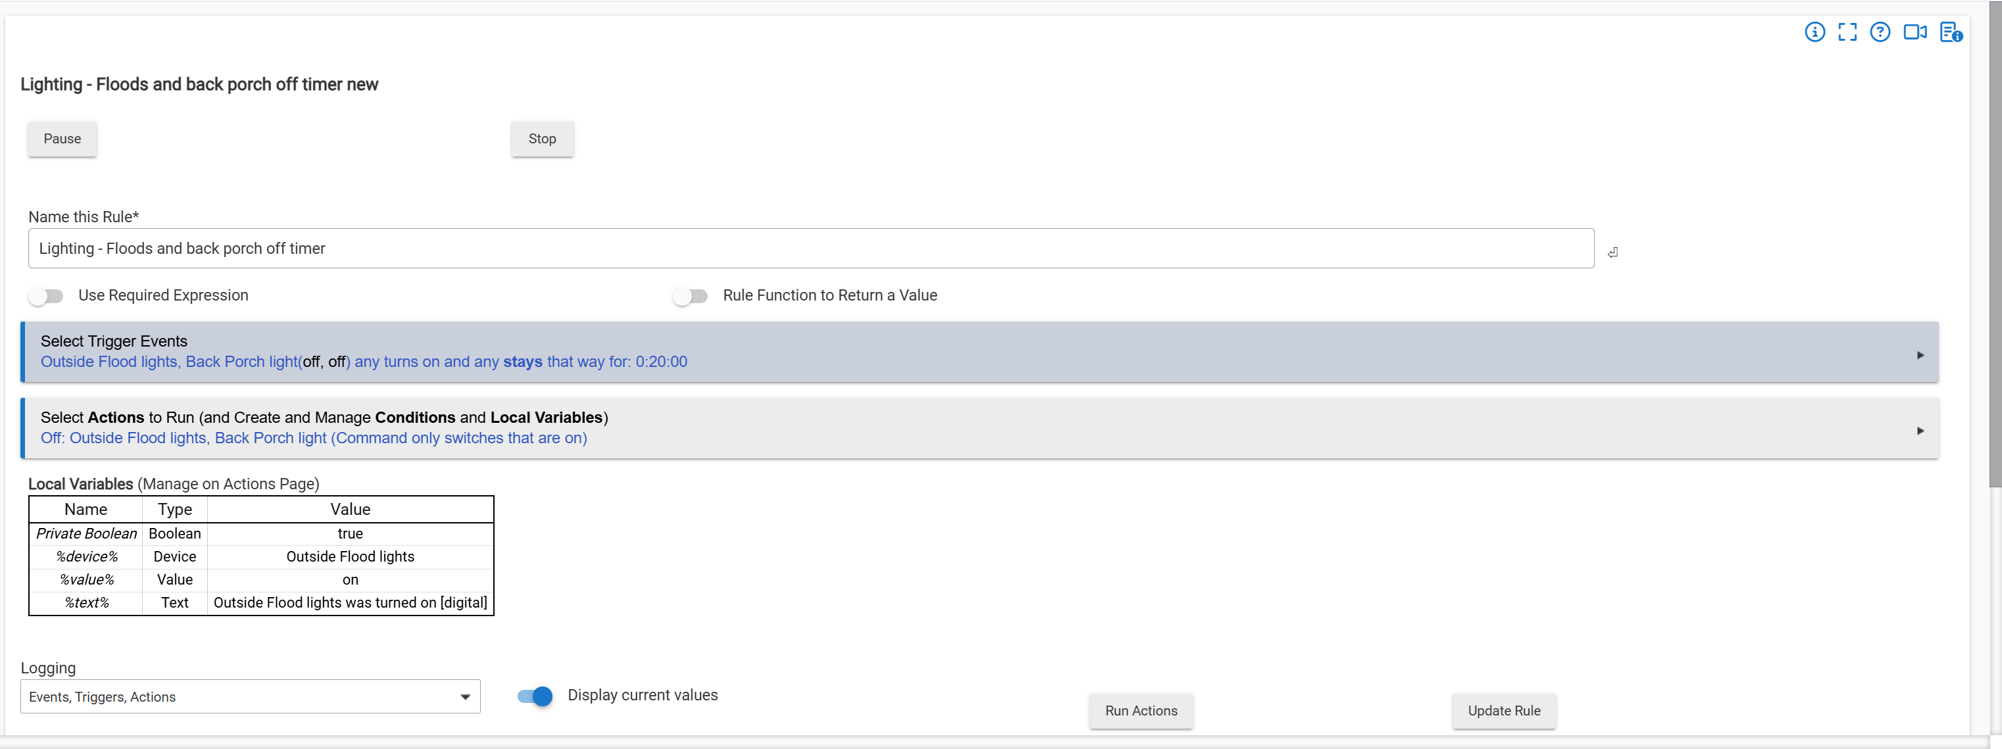Turn off the Display current values switch
This screenshot has height=749, width=2002.
535,696
